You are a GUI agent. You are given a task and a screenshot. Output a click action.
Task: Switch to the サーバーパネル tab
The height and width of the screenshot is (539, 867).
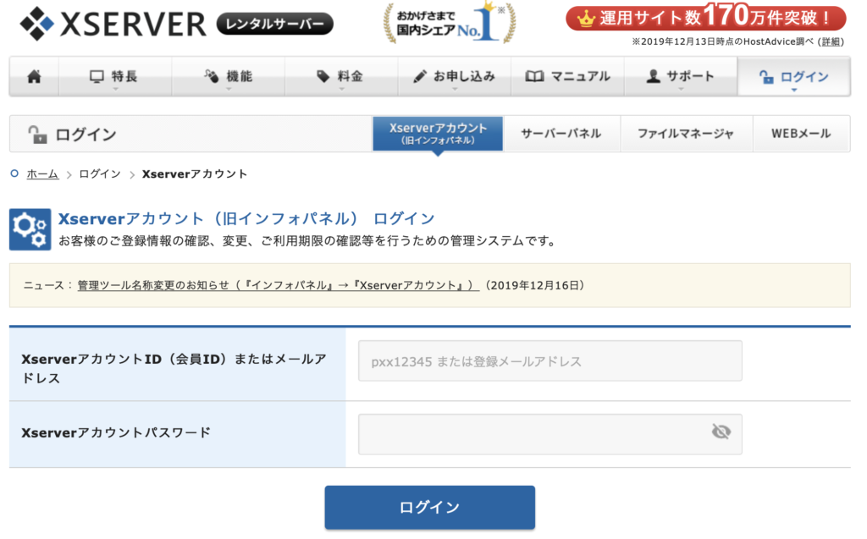(561, 133)
